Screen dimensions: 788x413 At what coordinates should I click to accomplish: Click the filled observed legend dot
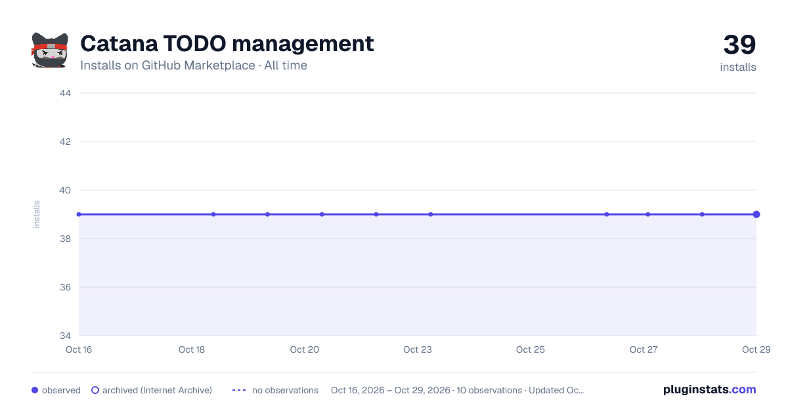coord(35,390)
